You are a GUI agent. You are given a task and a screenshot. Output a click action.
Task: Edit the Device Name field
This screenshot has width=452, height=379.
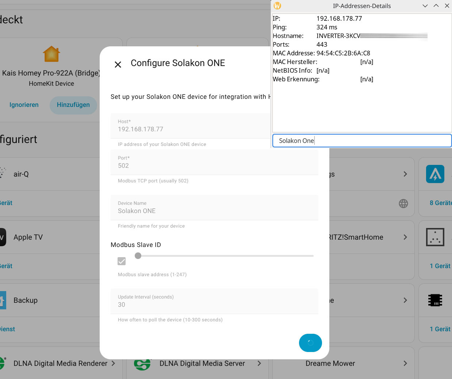(214, 208)
